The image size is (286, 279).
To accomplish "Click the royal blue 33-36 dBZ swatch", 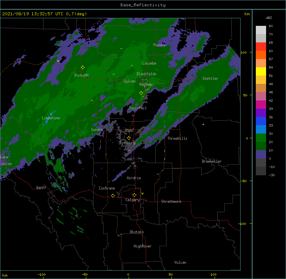I will pyautogui.click(x=261, y=121).
